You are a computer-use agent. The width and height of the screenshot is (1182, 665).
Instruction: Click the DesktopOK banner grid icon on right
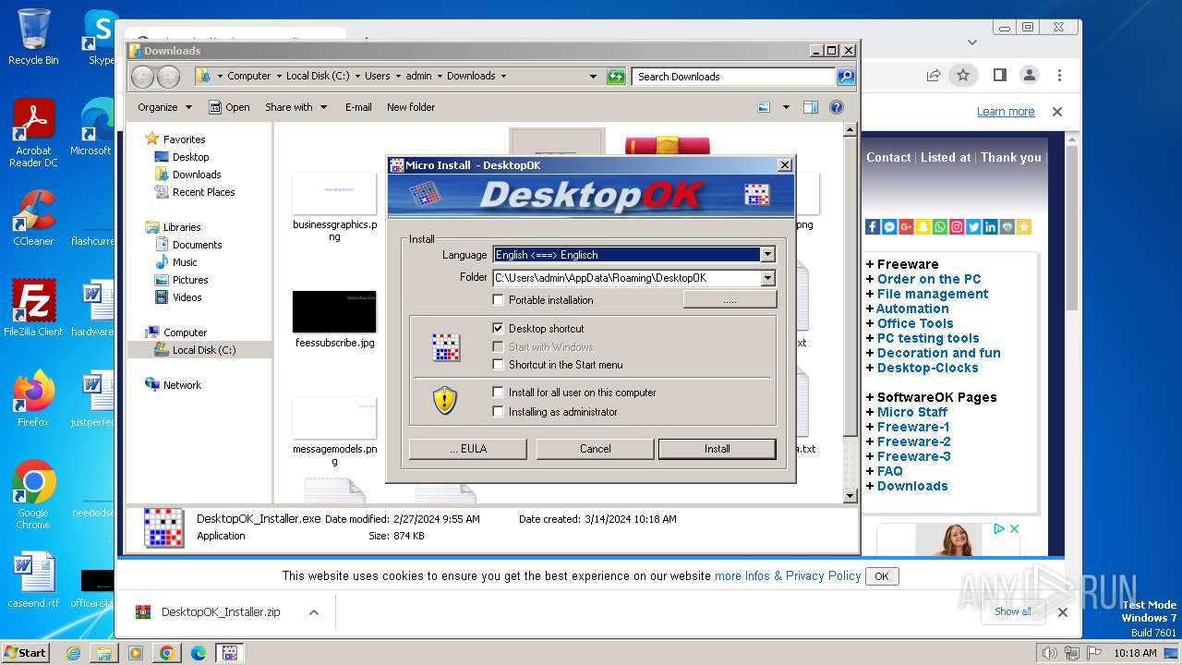click(x=757, y=195)
